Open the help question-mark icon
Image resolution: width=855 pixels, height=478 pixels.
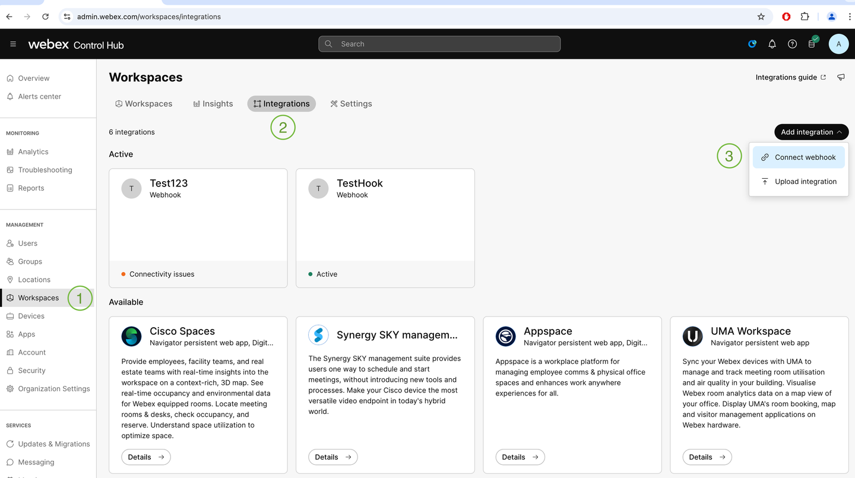792,44
